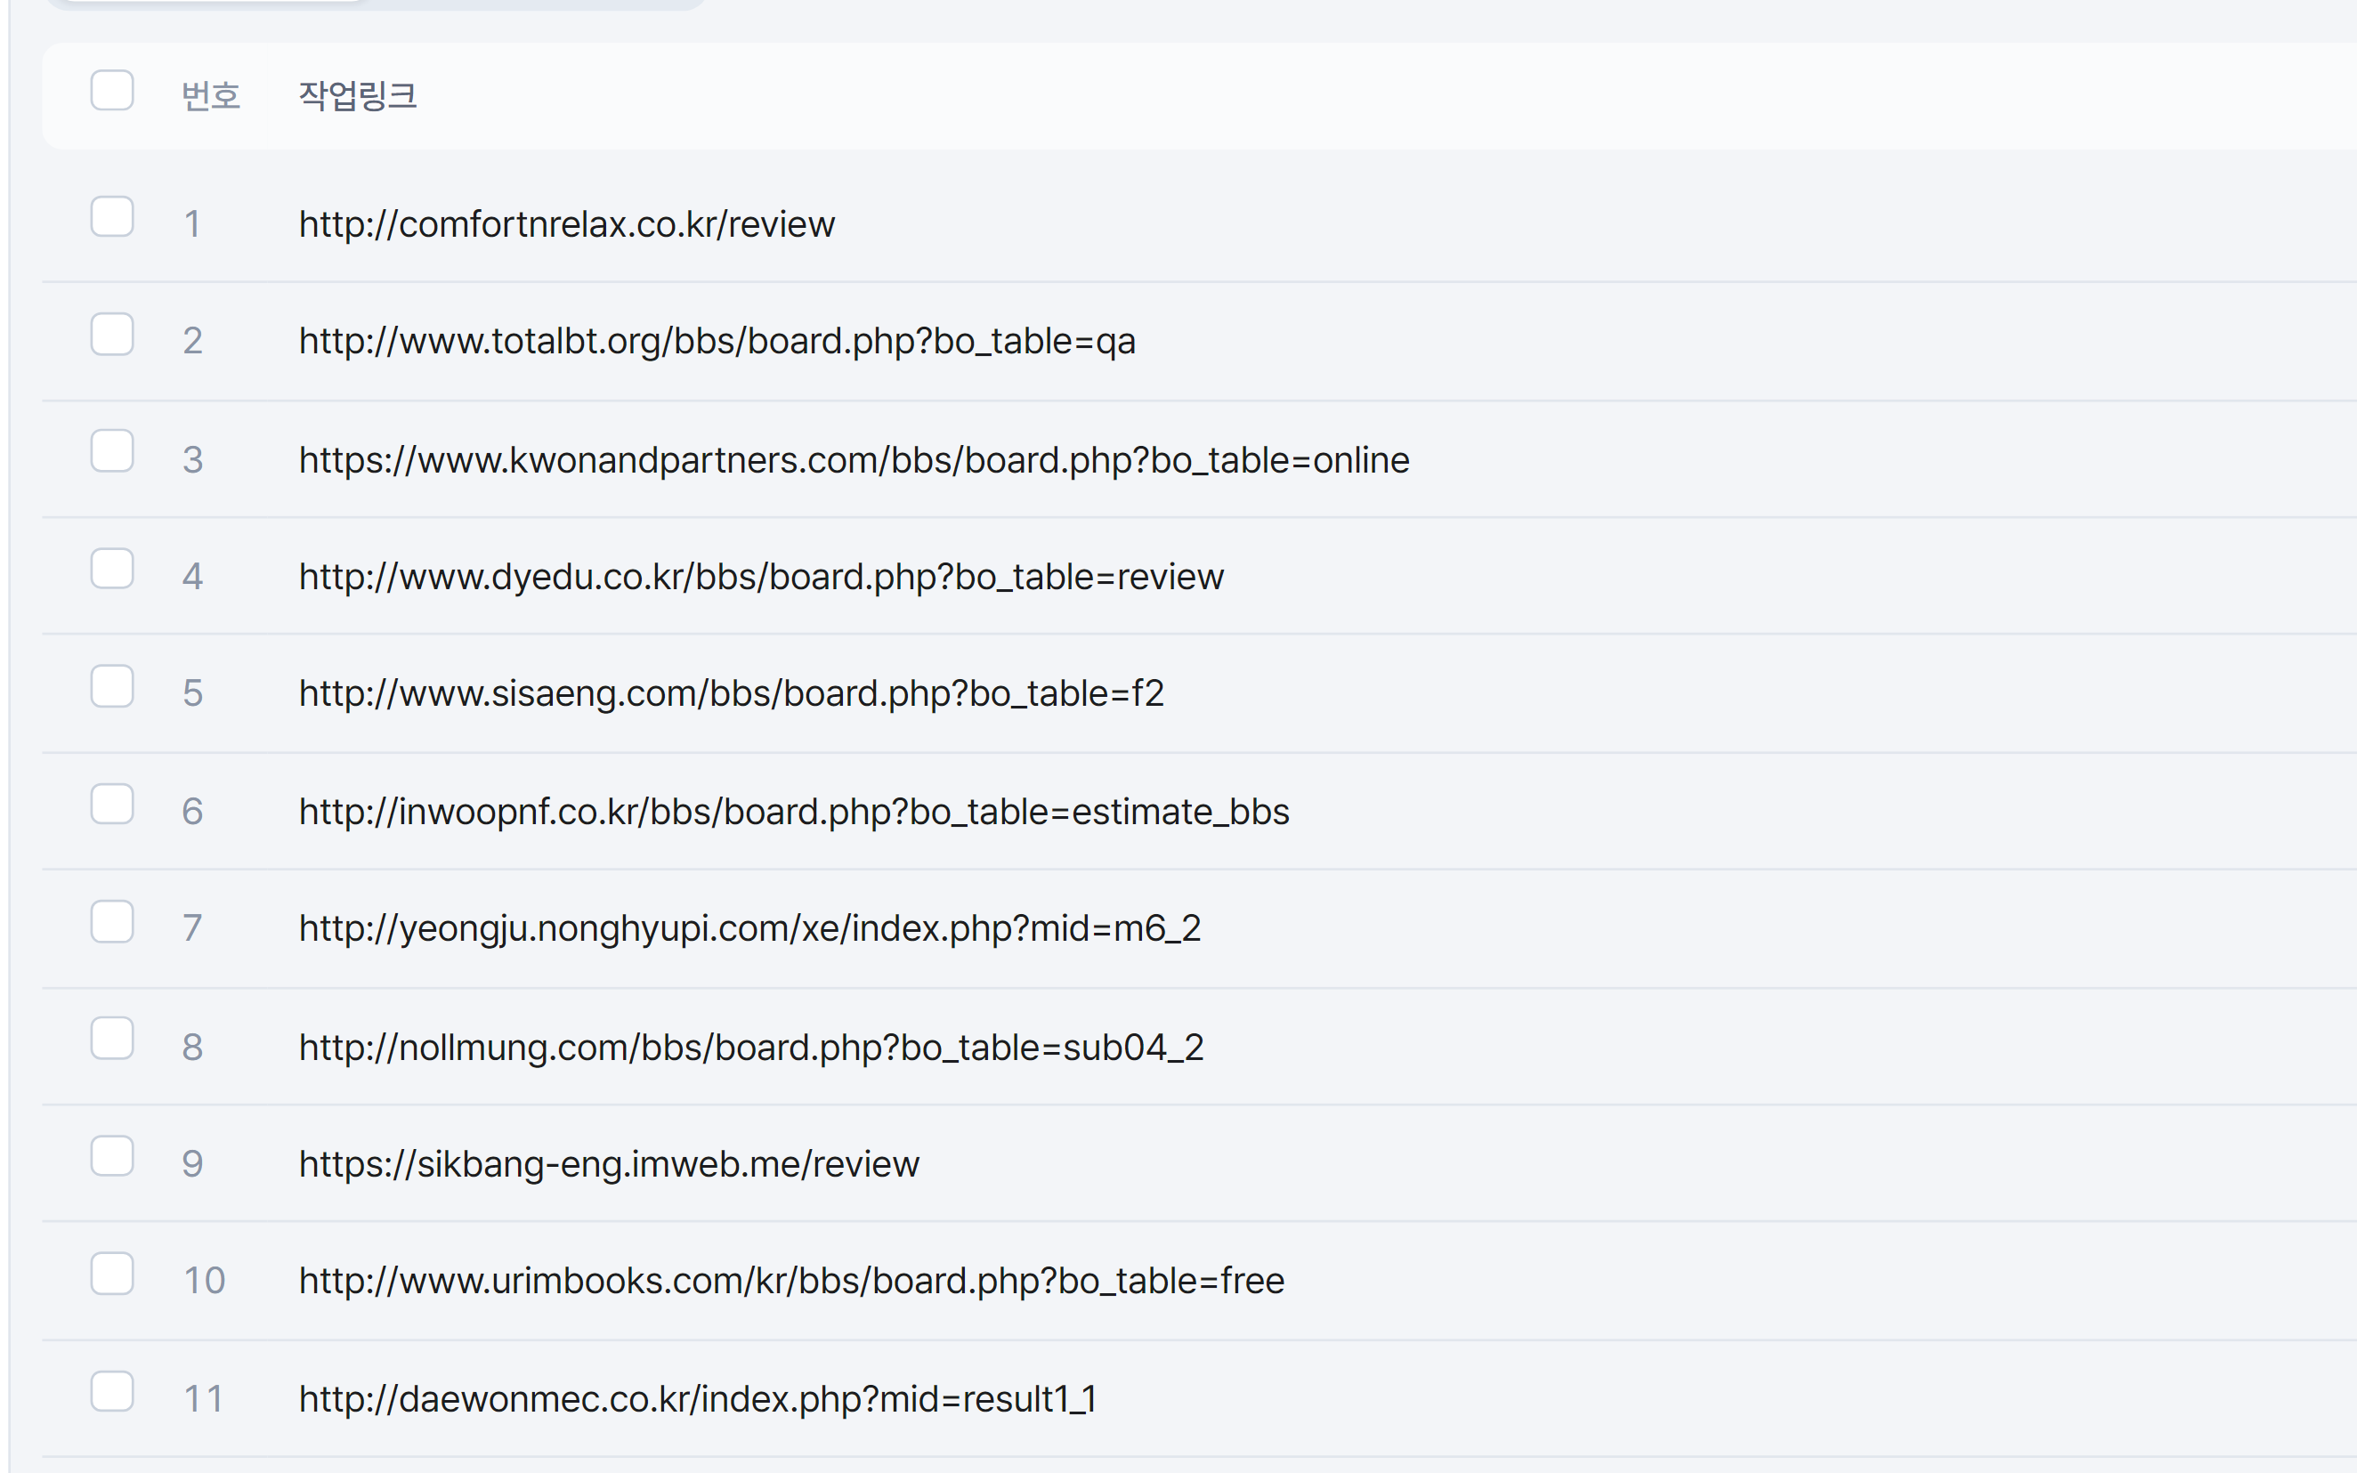Check the box for row 1 comfortnrelax

pos(112,216)
